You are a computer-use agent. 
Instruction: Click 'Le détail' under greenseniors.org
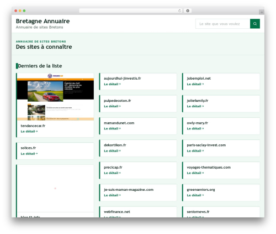pos(195,195)
